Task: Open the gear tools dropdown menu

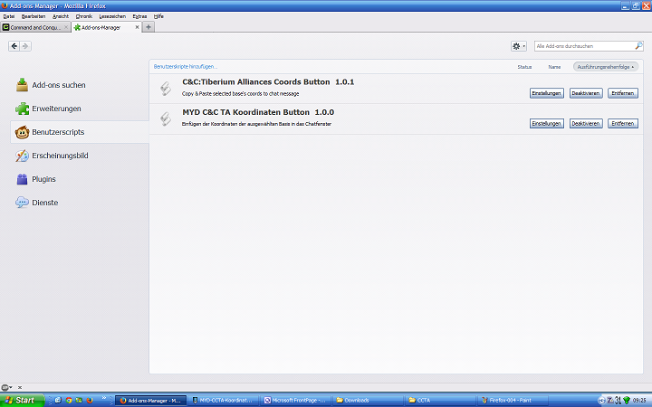Action: pos(519,45)
